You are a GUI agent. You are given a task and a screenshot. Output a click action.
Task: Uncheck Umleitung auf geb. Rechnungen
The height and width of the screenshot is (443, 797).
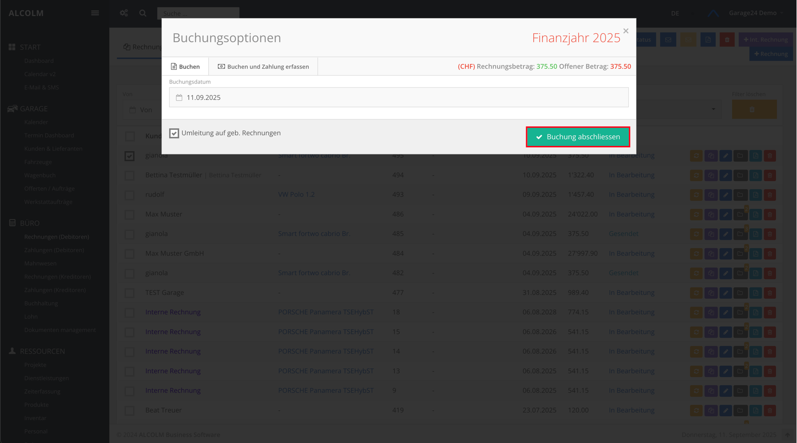174,133
